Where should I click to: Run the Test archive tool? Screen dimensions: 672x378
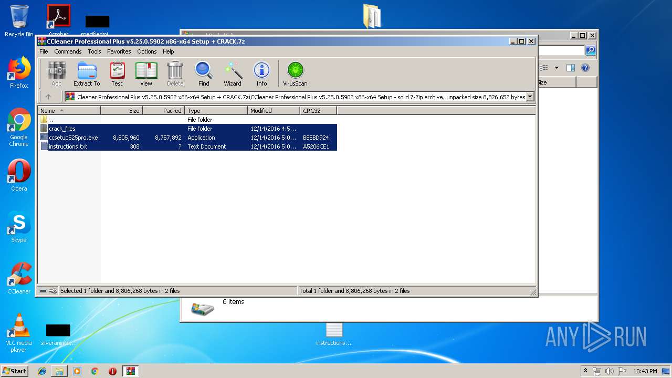point(117,73)
